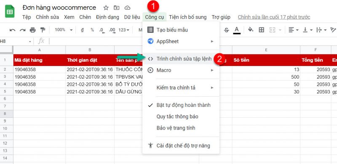This screenshot has height=164, width=337.
Task: Print the spreadsheet
Action: (33, 30)
